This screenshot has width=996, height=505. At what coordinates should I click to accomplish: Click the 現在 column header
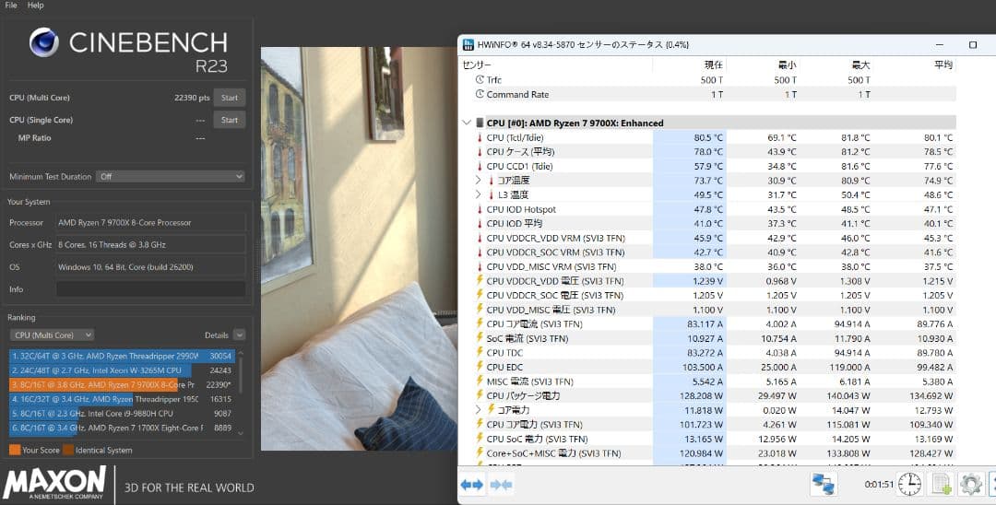tap(714, 65)
